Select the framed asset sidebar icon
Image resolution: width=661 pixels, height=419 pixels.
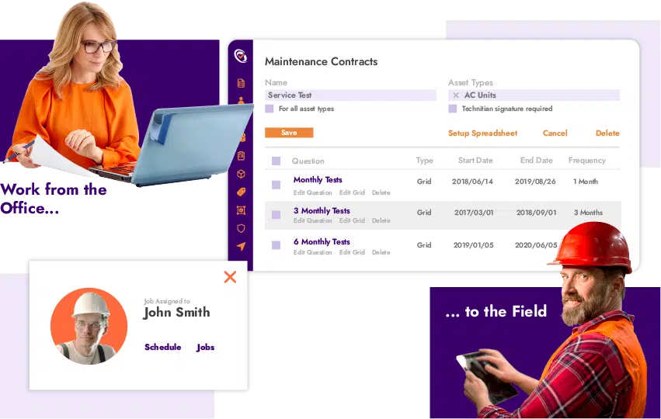pyautogui.click(x=241, y=210)
